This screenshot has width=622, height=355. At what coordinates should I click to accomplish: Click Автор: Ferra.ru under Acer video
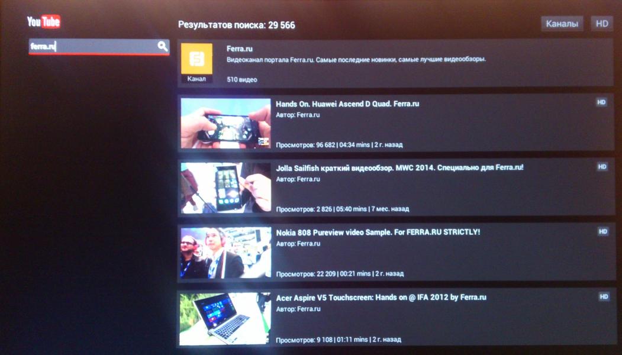[298, 309]
